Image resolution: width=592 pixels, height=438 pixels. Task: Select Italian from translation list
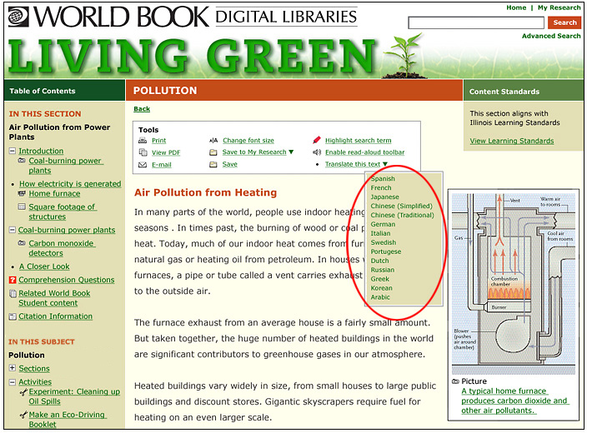380,233
